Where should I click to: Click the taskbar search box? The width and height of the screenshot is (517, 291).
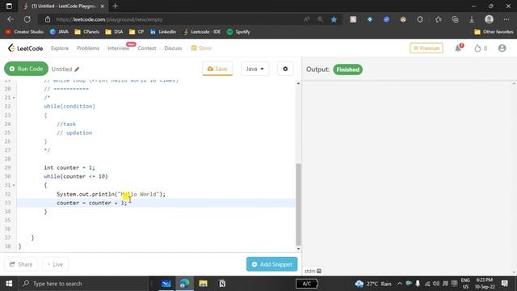click(x=84, y=284)
